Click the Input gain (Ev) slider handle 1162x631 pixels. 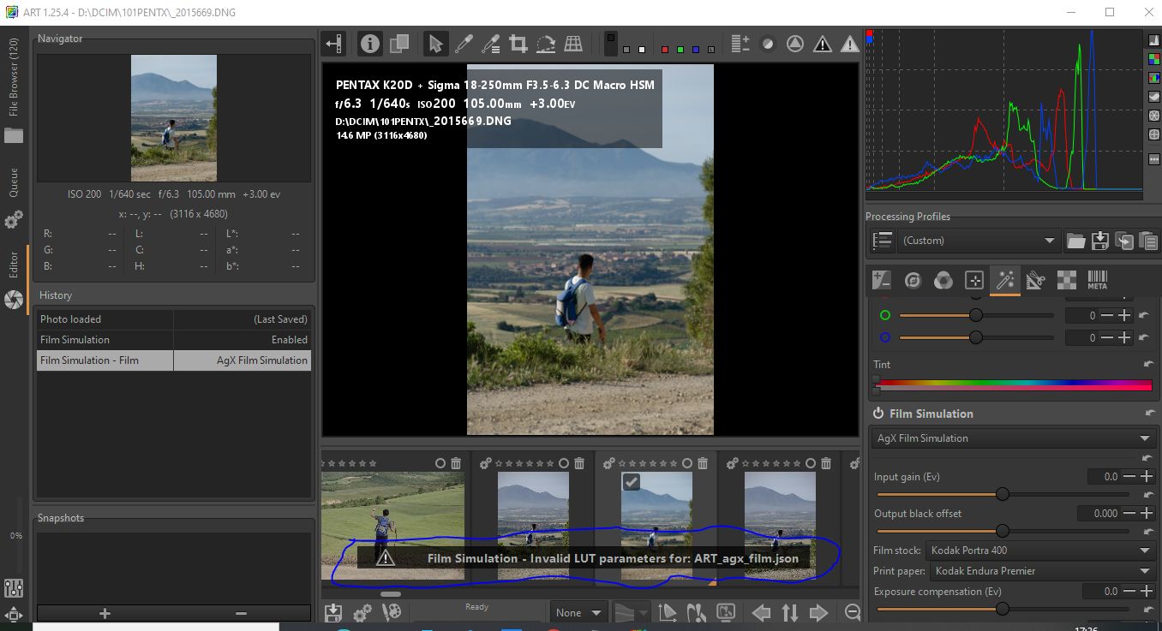click(1002, 494)
